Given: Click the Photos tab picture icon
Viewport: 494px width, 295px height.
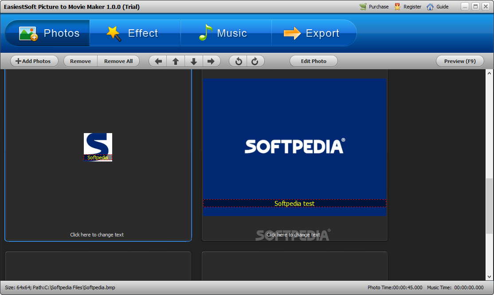Looking at the screenshot, I should coord(28,33).
